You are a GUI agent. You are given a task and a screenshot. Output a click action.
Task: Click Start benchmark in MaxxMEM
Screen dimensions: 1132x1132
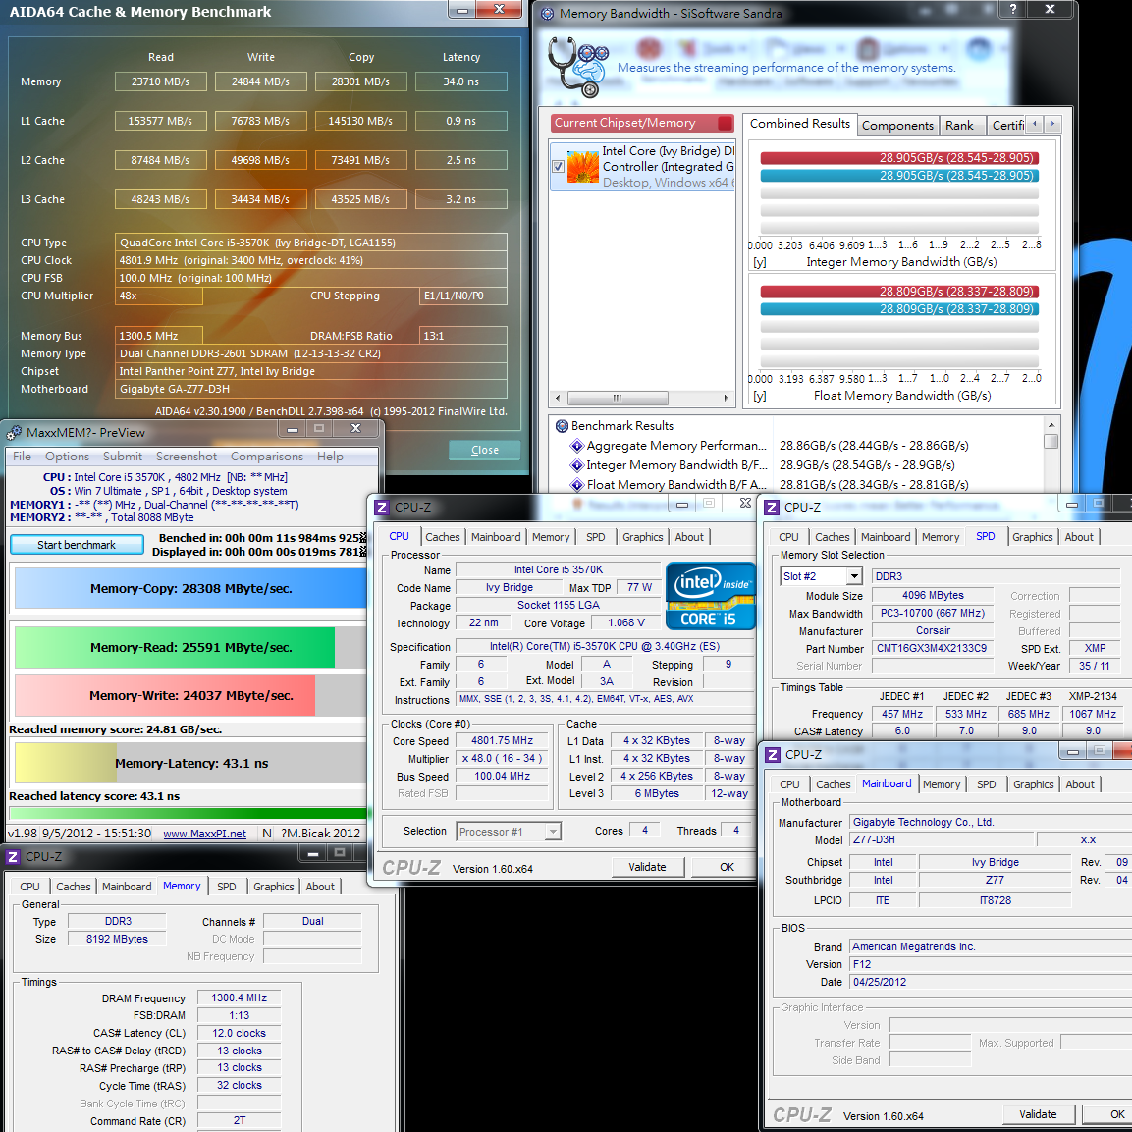click(77, 545)
